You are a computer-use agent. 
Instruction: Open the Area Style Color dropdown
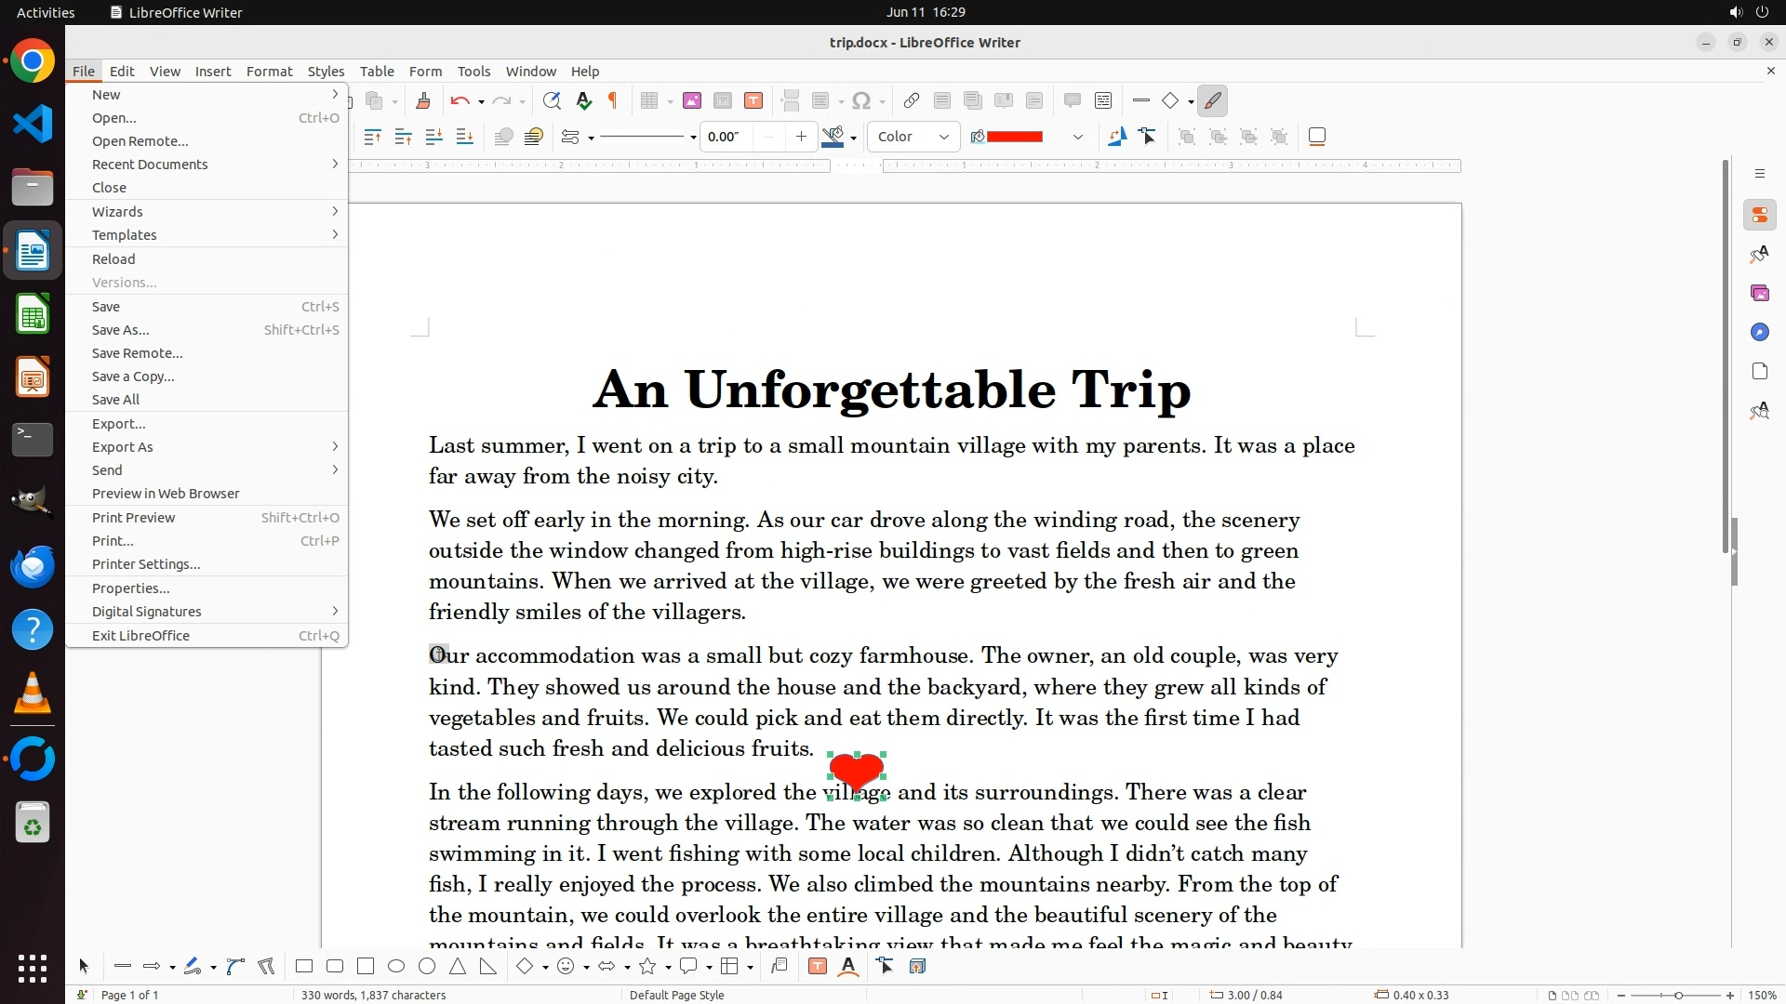click(x=913, y=137)
